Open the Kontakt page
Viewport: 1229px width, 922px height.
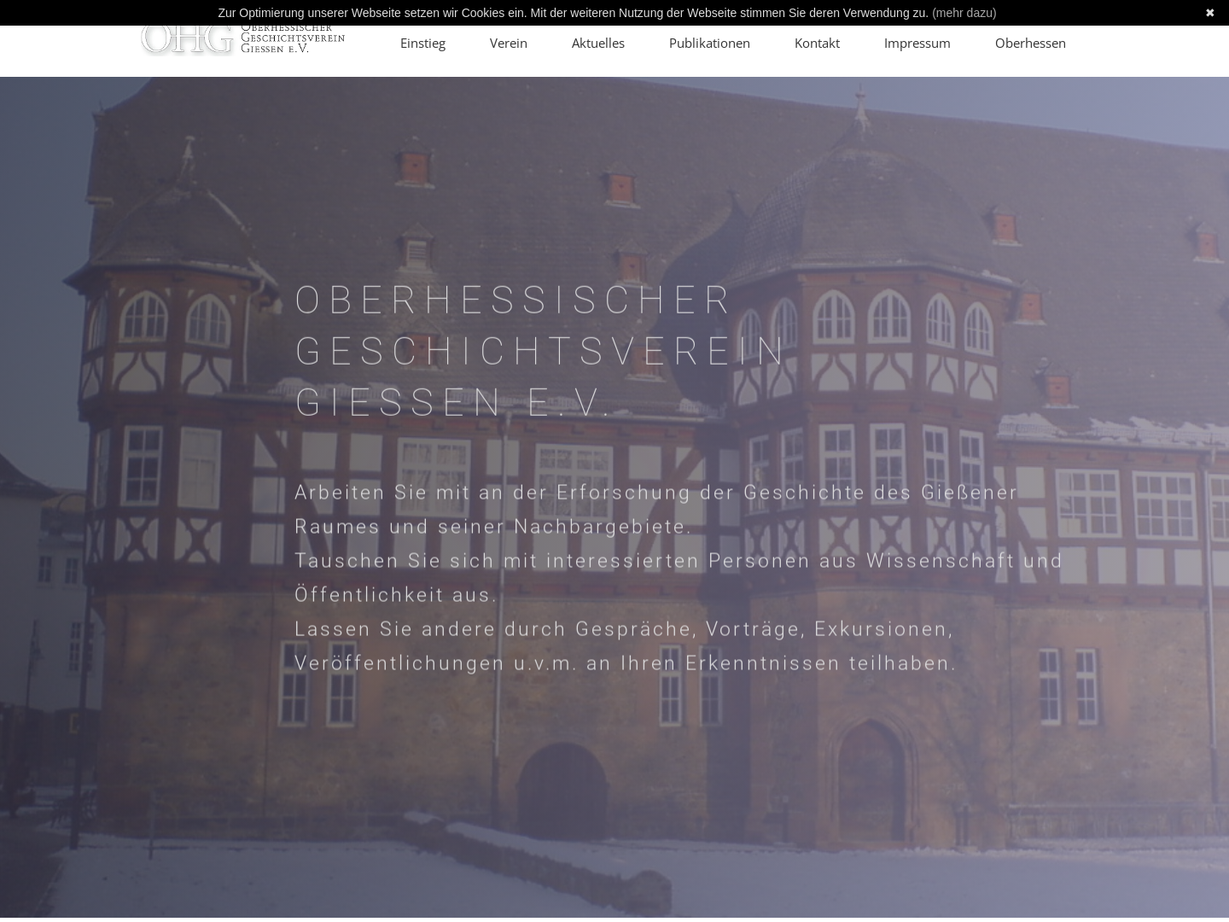point(817,43)
